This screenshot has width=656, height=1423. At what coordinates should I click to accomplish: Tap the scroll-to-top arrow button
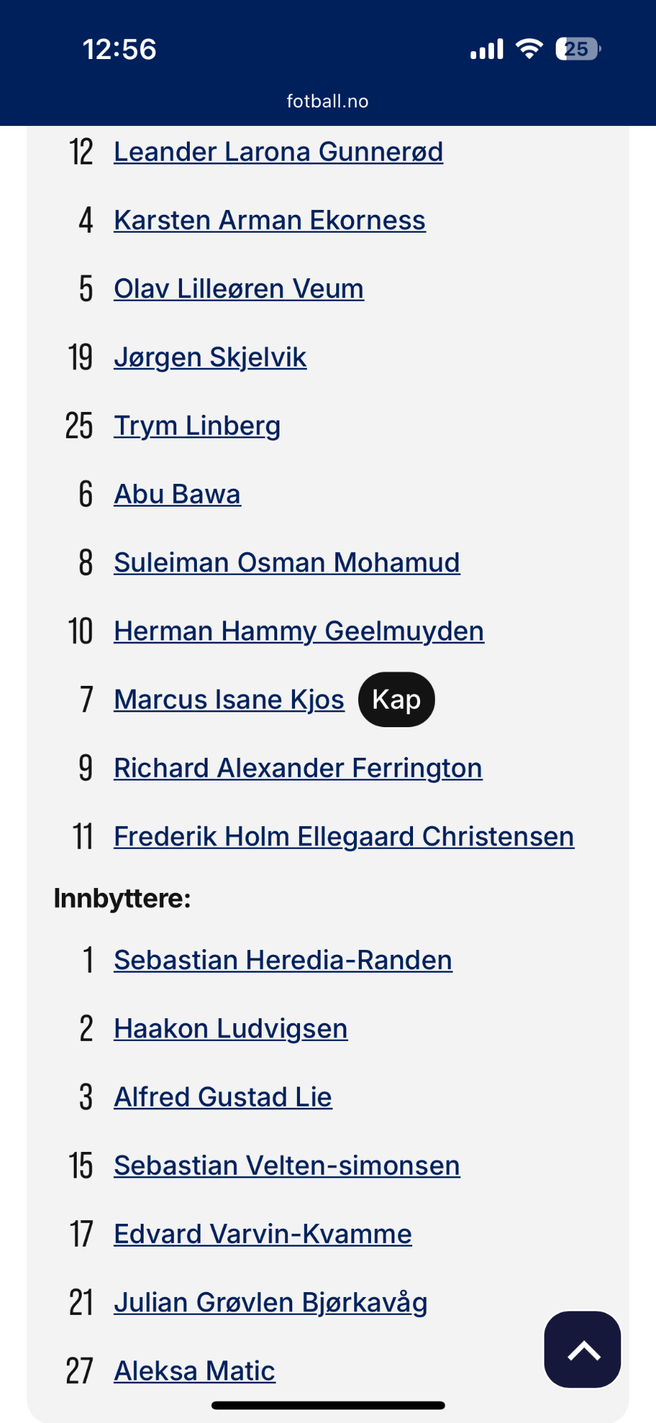[582, 1349]
